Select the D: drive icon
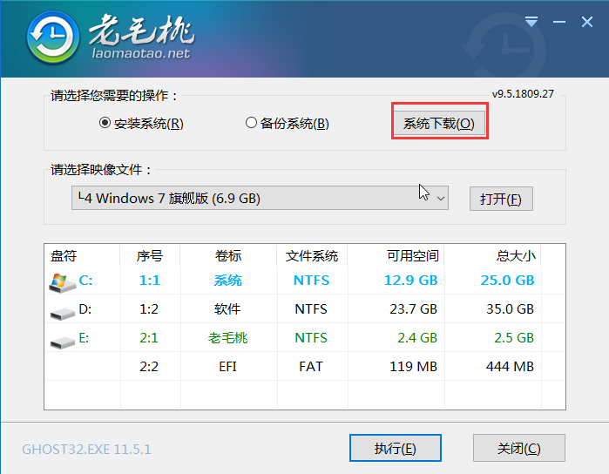Image resolution: width=609 pixels, height=474 pixels. (x=62, y=309)
